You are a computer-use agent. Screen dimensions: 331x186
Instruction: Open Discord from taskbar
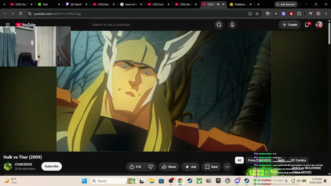(237, 181)
